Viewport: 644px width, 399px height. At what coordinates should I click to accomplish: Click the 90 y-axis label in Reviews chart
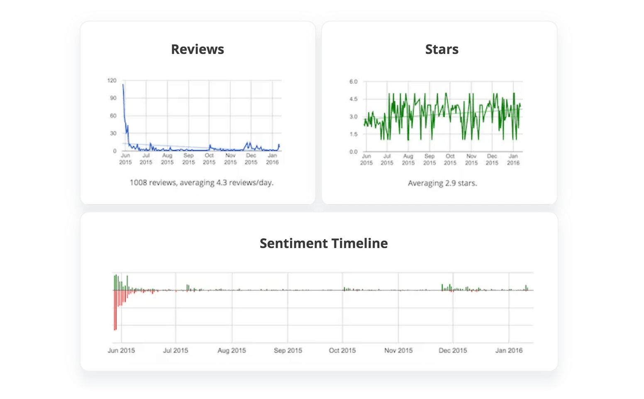pos(113,98)
